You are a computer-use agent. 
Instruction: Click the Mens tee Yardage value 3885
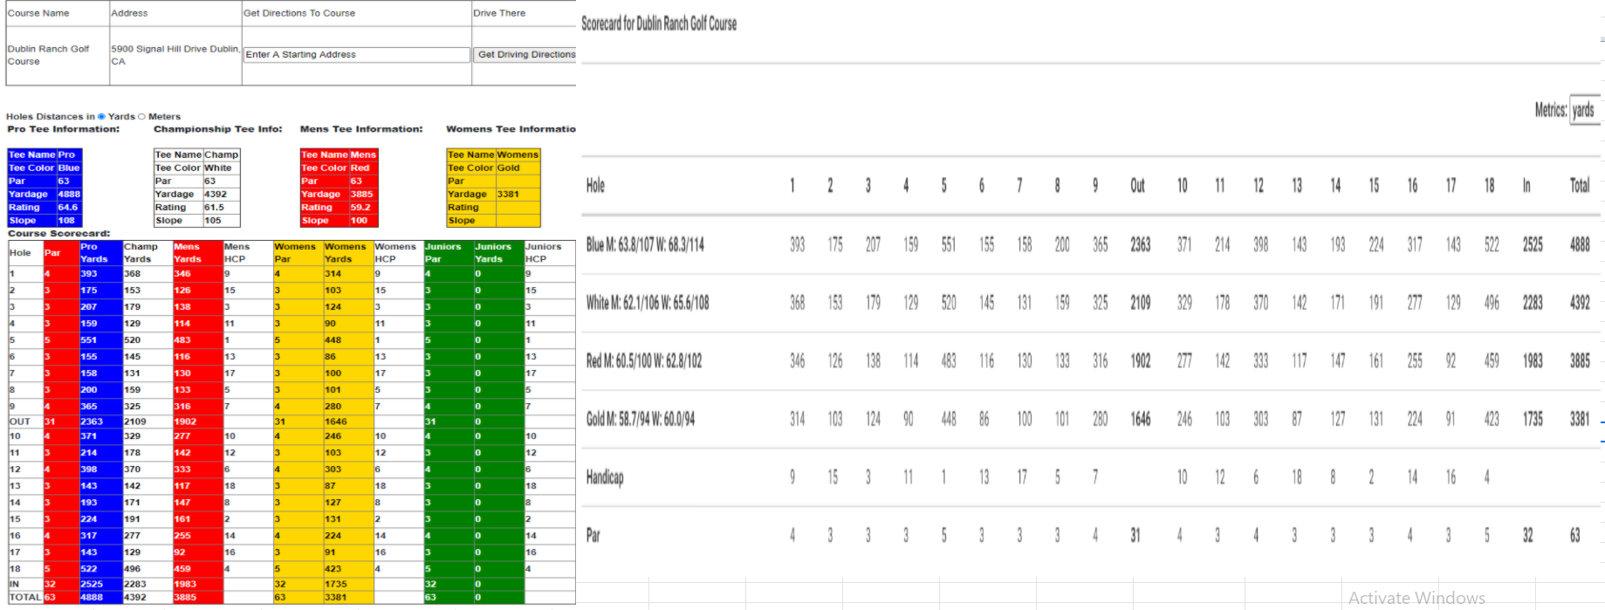point(363,195)
